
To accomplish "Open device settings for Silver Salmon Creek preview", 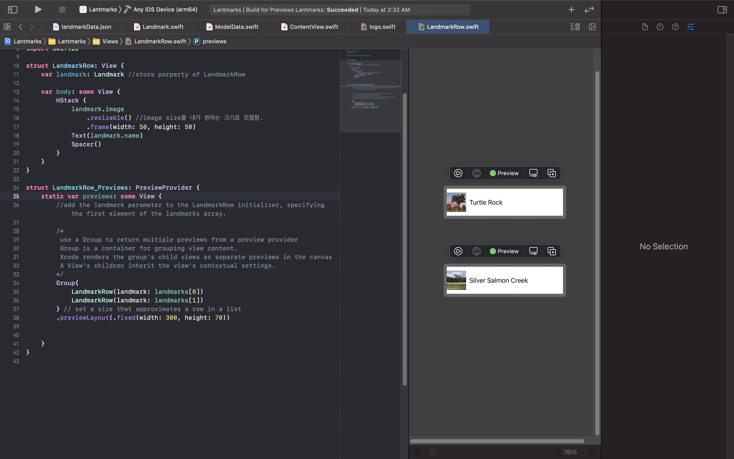I will click(x=533, y=251).
